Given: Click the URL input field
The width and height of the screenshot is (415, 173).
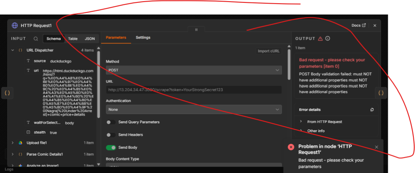Looking at the screenshot, I should point(194,90).
